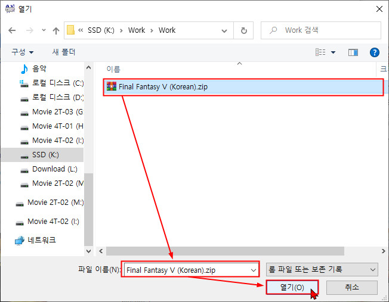
Task: Open the 구성 menu
Action: pyautogui.click(x=22, y=52)
